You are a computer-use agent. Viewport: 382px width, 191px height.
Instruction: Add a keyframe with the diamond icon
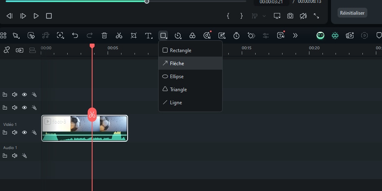coord(251,35)
